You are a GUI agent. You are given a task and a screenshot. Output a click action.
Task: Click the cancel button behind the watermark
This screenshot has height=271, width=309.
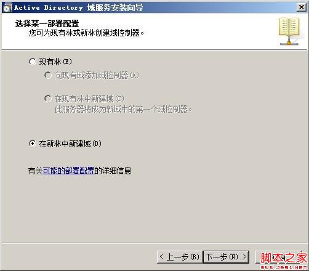point(279,257)
